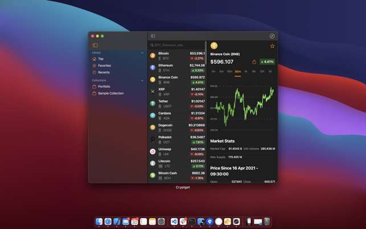The width and height of the screenshot is (366, 229).
Task: Open Safari from the dock
Action: click(x=108, y=221)
